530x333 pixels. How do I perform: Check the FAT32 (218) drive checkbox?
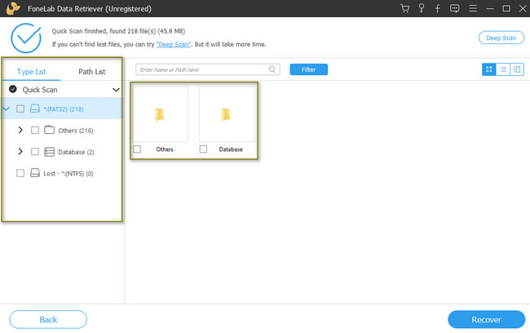(20, 109)
